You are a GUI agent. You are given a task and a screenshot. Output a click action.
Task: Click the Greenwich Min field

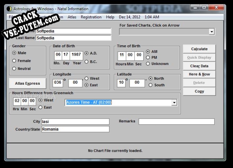click(25, 101)
